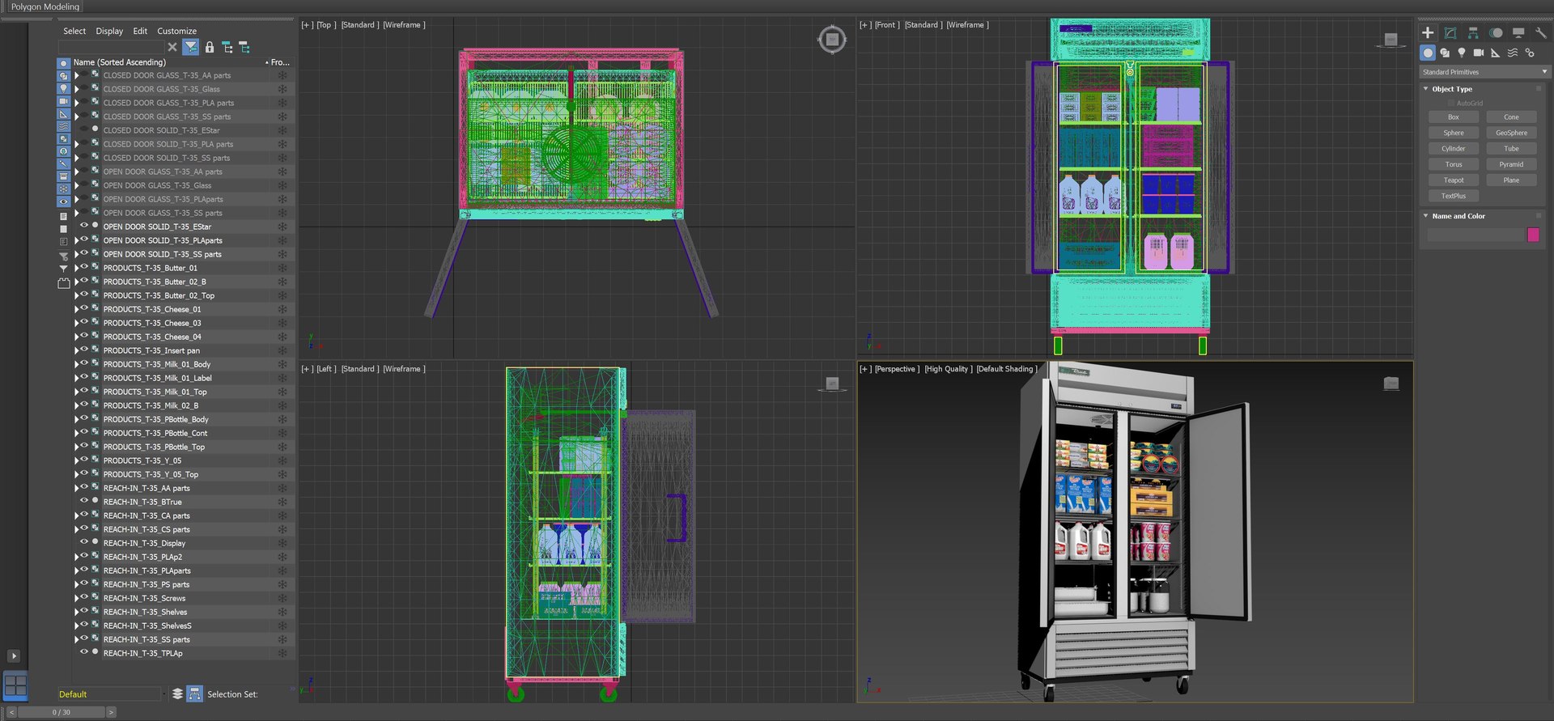Open the Utilities wrench tab
Image resolution: width=1554 pixels, height=721 pixels.
1541,32
